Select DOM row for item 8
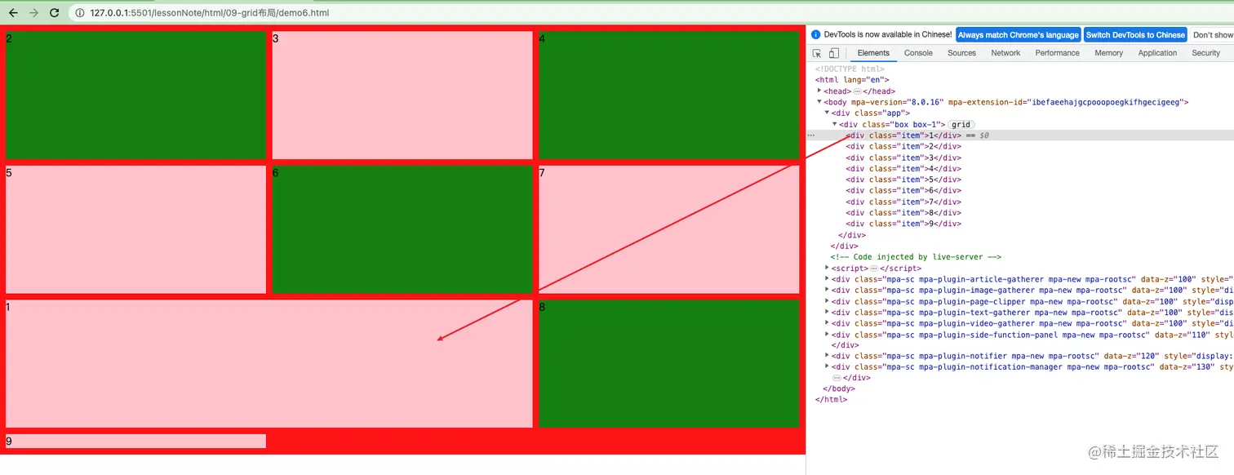This screenshot has width=1234, height=475. (x=1020, y=212)
